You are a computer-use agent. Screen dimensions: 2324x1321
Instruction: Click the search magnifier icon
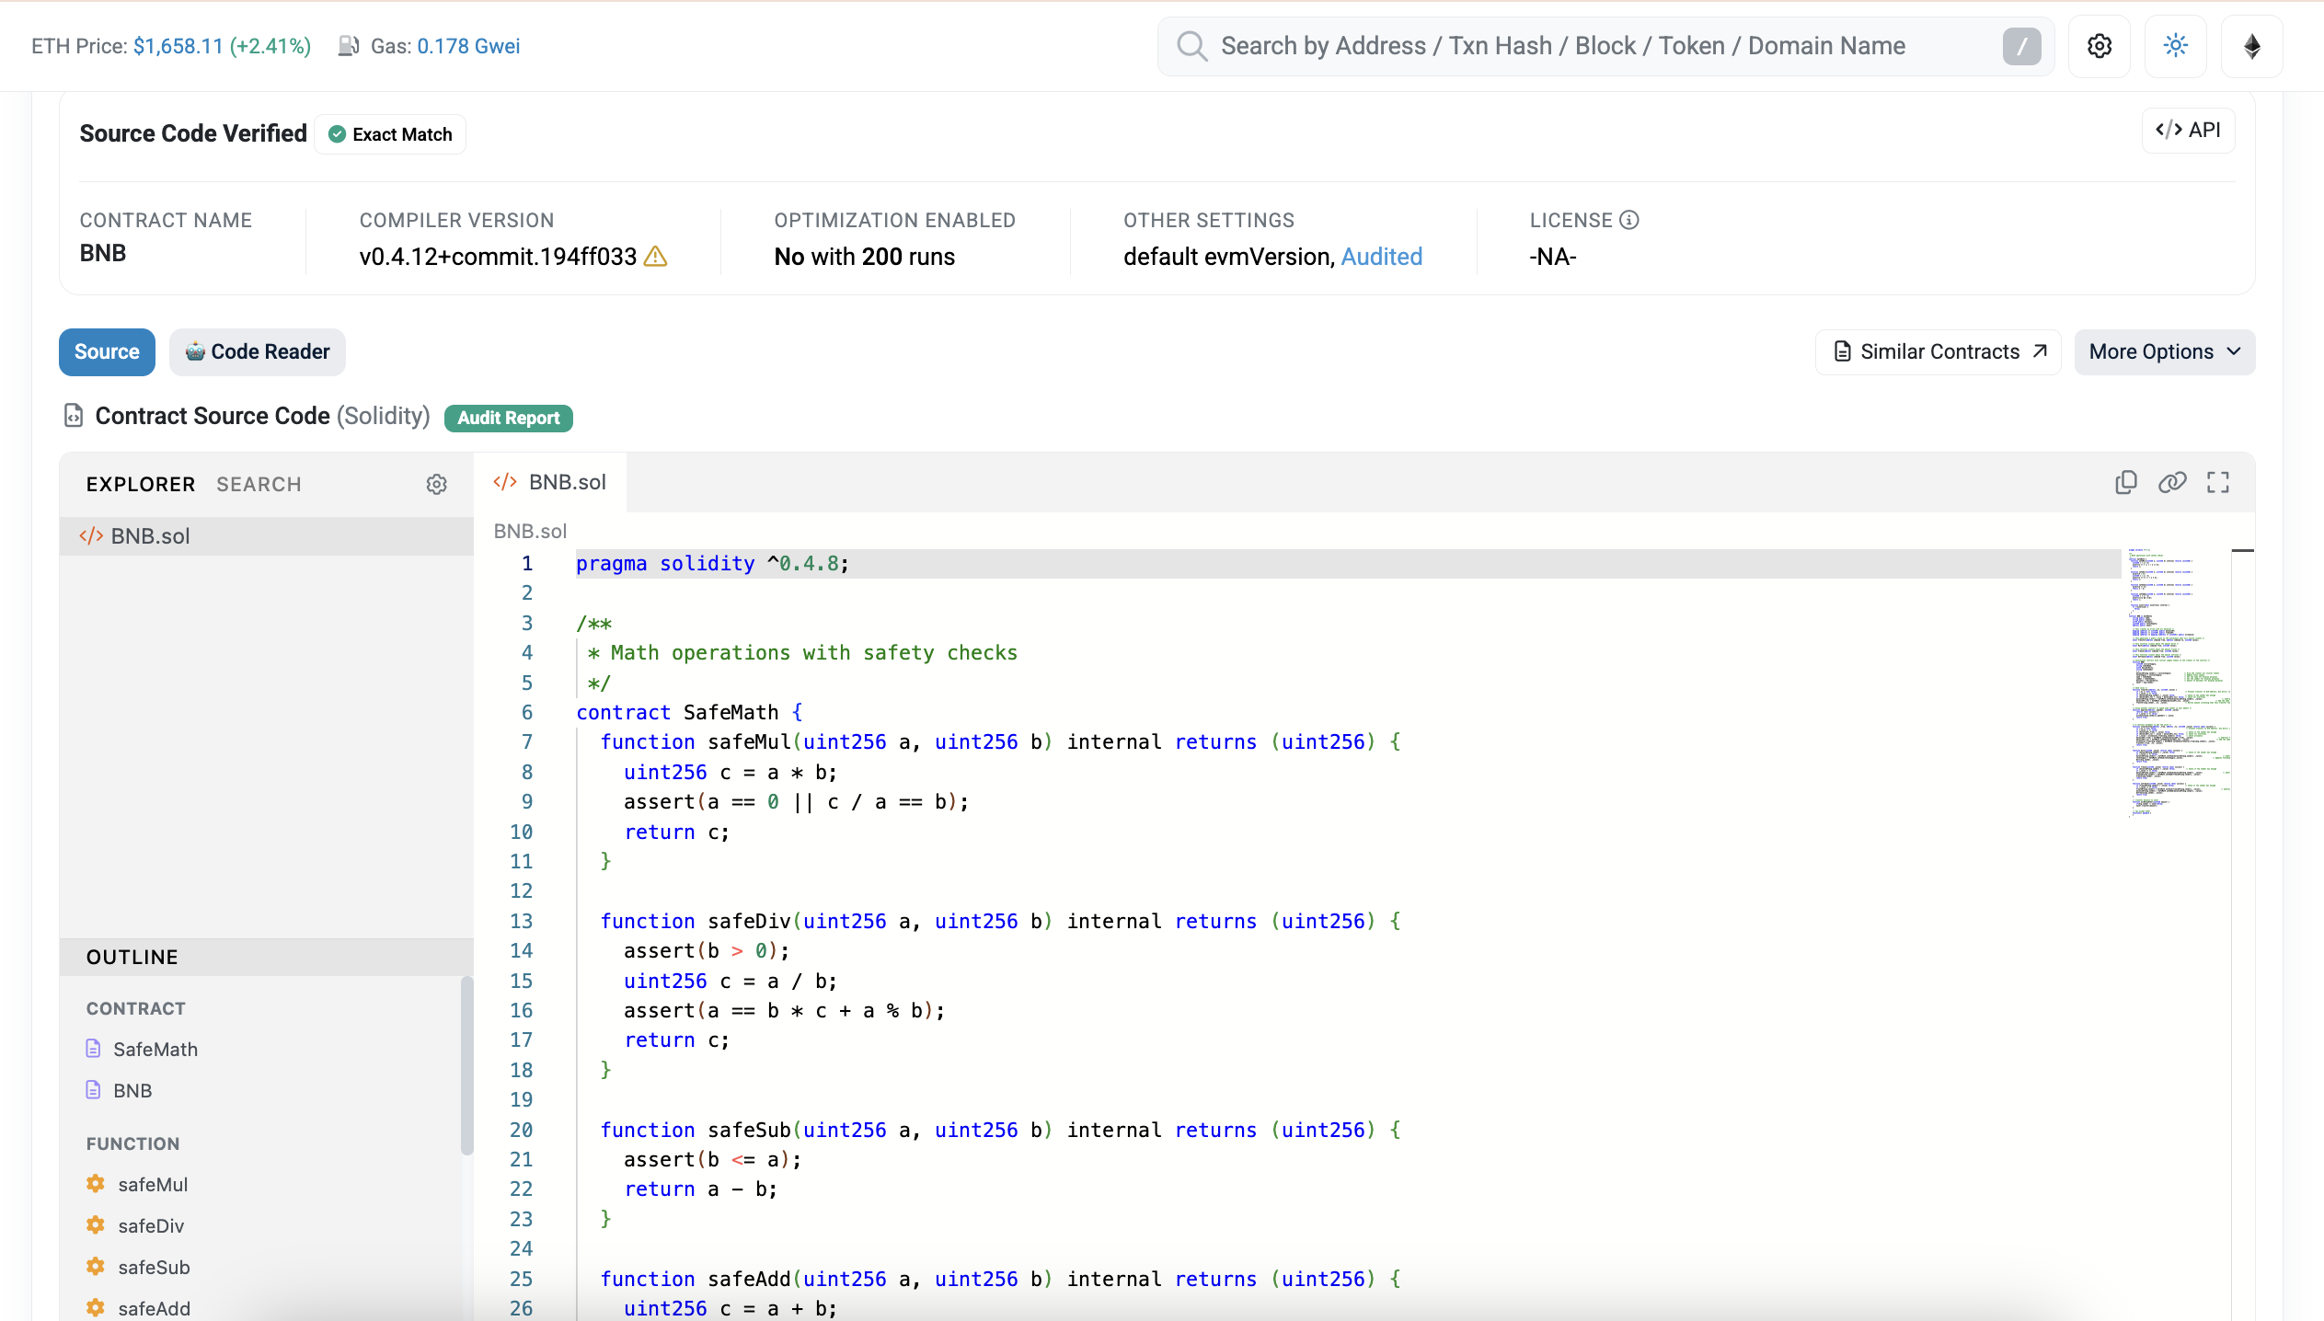point(1191,46)
